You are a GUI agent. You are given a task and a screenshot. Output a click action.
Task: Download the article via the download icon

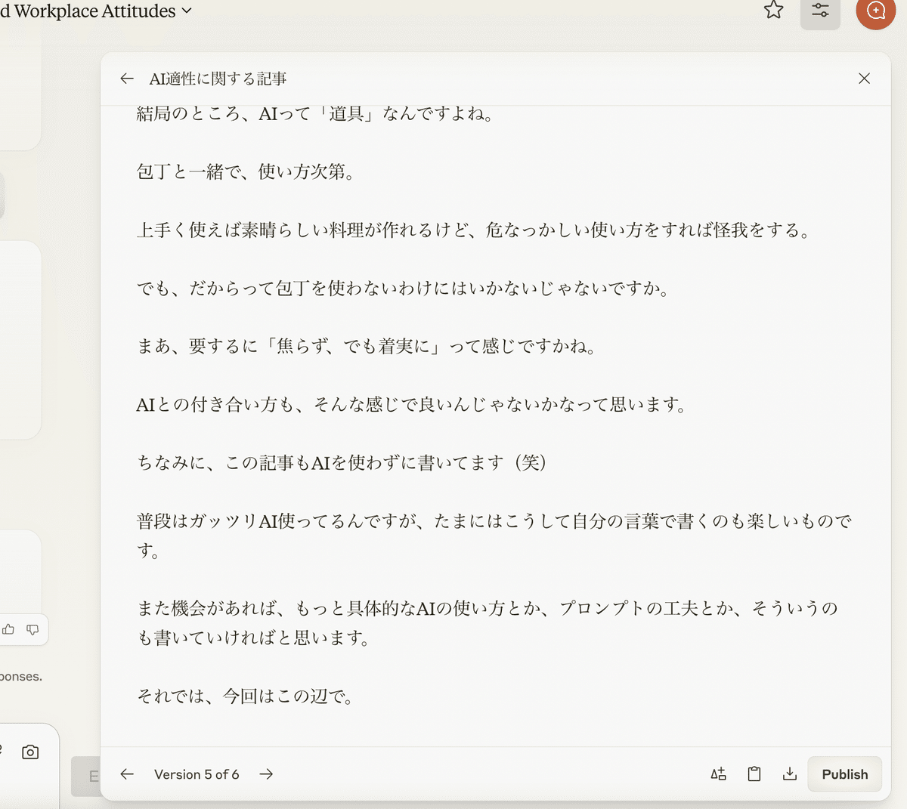790,773
